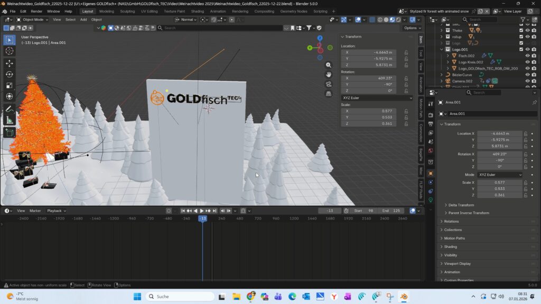
Task: Select the Select Box tool
Action: pos(10,40)
